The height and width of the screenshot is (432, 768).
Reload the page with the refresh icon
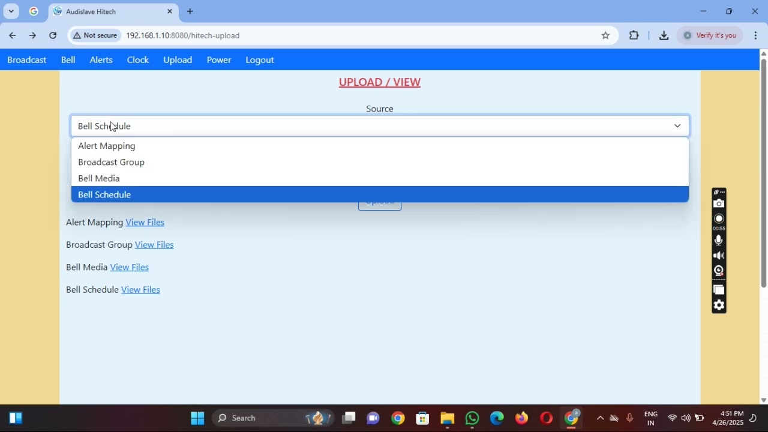[x=53, y=35]
